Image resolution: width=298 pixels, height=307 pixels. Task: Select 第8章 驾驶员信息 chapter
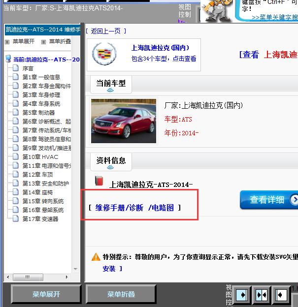coord(47,139)
